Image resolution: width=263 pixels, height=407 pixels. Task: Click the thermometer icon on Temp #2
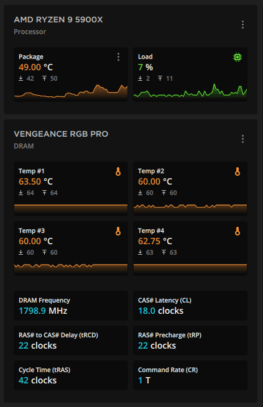[238, 171]
